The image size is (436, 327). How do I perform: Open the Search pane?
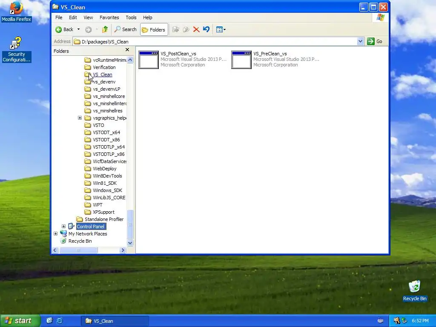(x=126, y=29)
